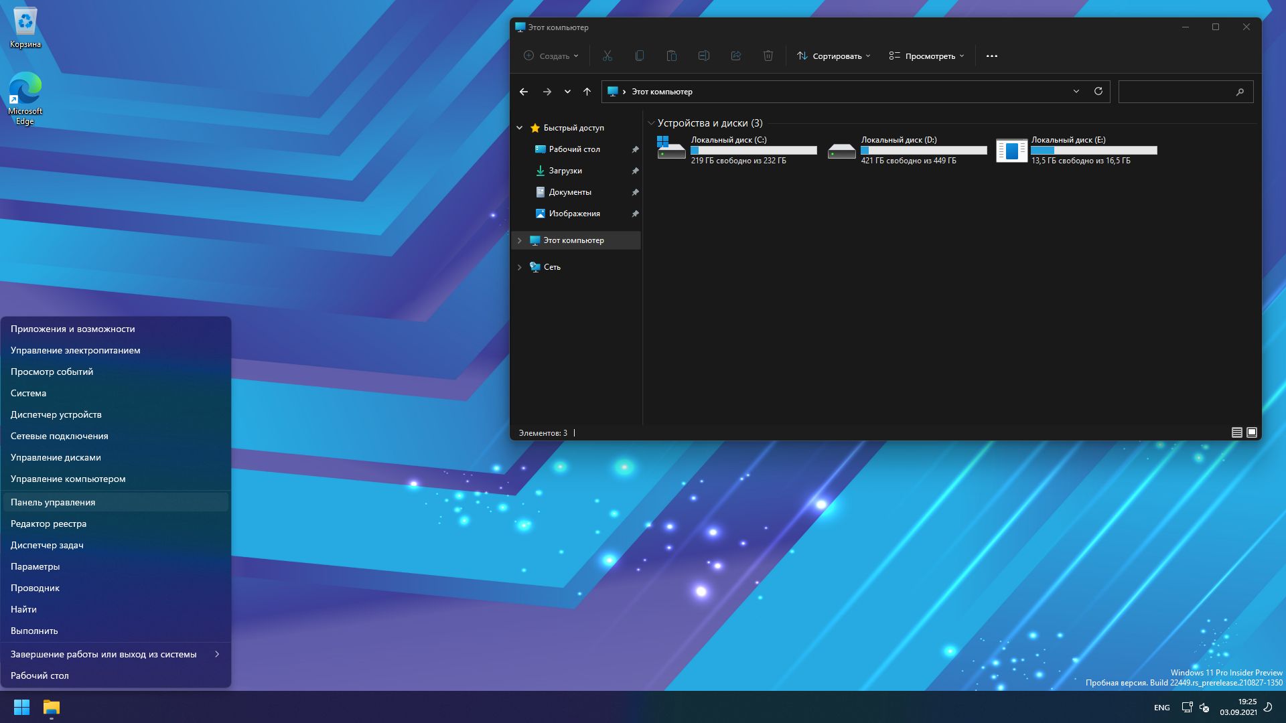Screen dimensions: 1286x723
Task: Open the Загрузки quick access folder
Action: point(565,171)
